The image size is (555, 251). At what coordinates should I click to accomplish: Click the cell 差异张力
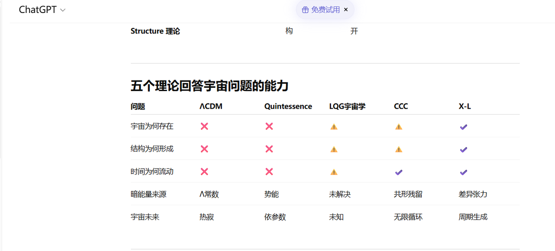473,194
